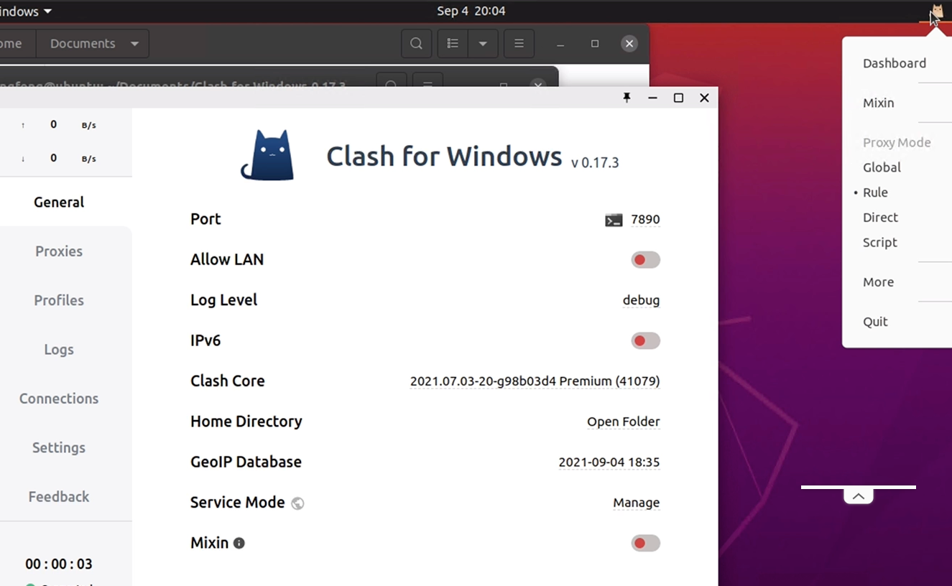Viewport: 952px width, 586px height.
Task: Open the Windows app menu in top bar
Action: pos(26,11)
